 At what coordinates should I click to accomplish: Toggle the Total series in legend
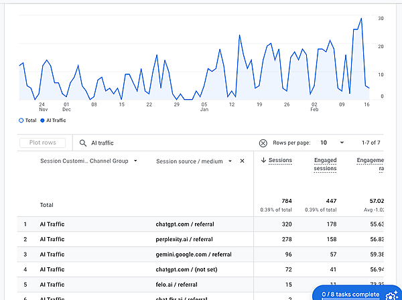21,121
